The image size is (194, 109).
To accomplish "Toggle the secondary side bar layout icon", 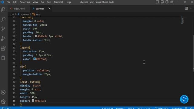I will (x=167, y=2).
